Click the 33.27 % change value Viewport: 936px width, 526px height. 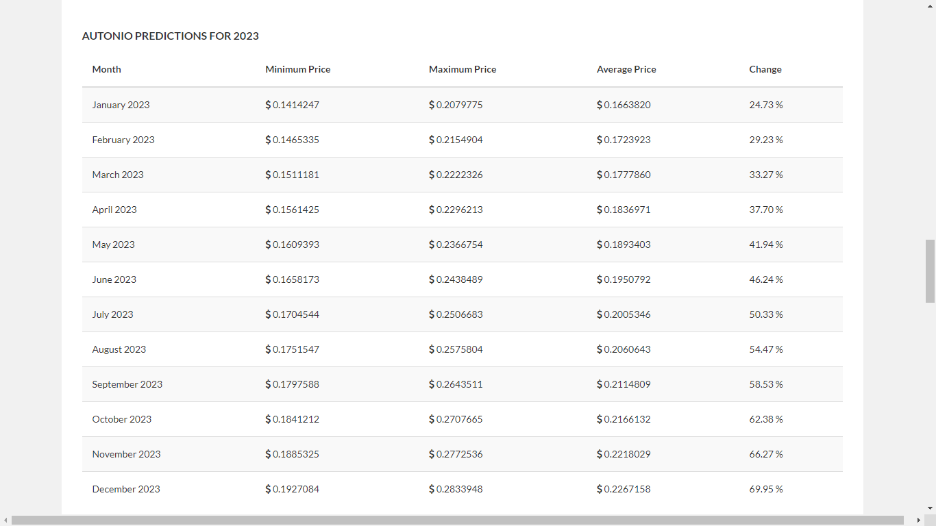pyautogui.click(x=766, y=175)
